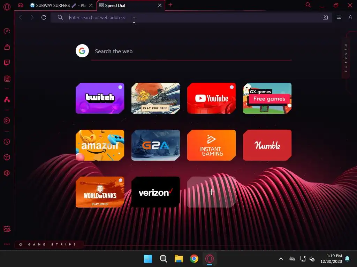Click the Search the web field
This screenshot has width=357, height=267.
191,51
